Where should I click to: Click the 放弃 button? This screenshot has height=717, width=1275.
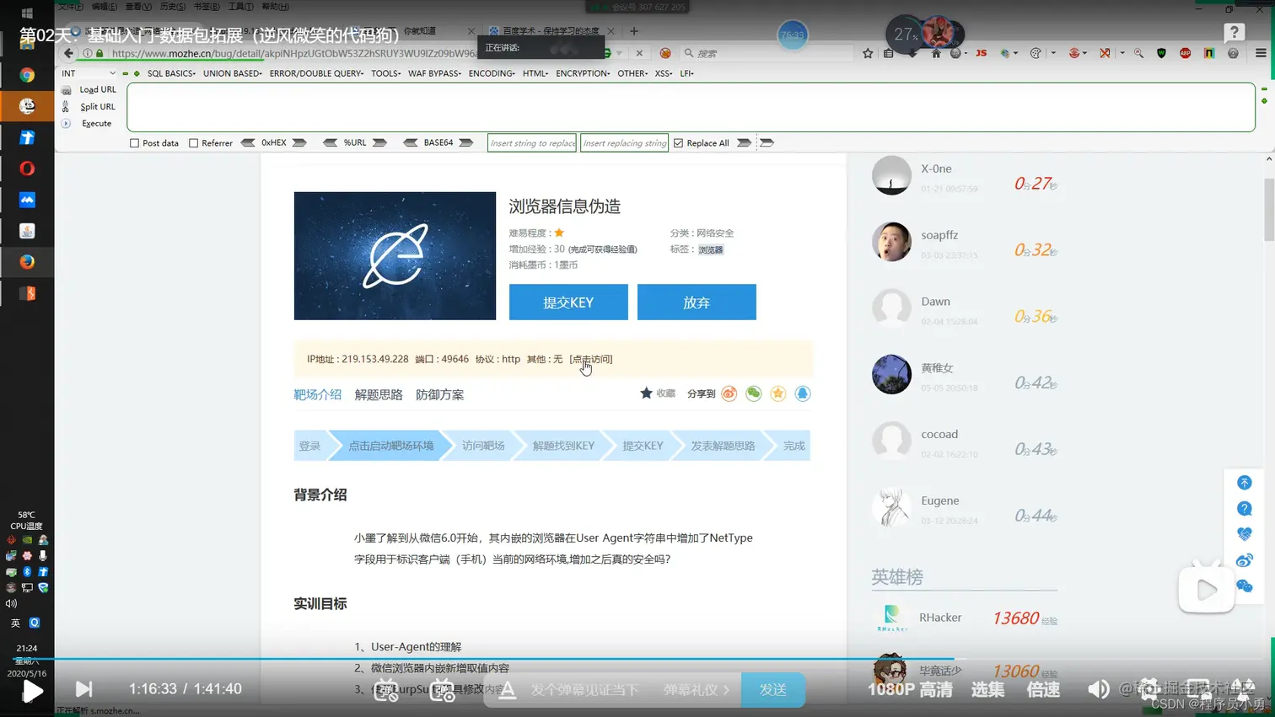[x=697, y=302]
